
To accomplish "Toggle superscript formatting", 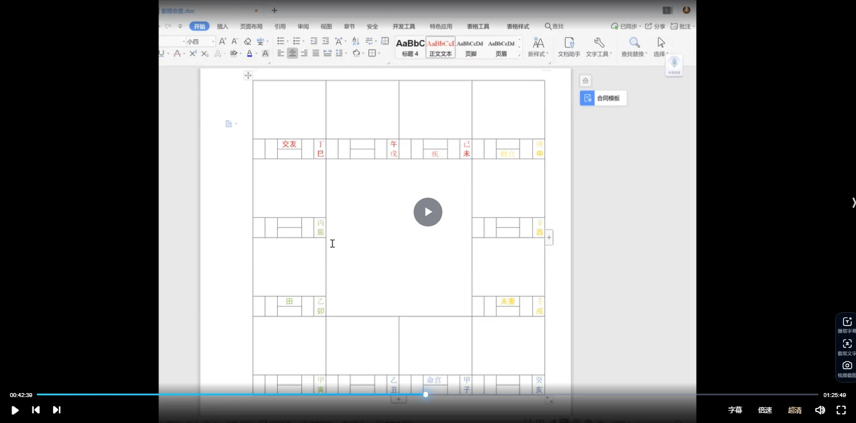I will 193,54.
